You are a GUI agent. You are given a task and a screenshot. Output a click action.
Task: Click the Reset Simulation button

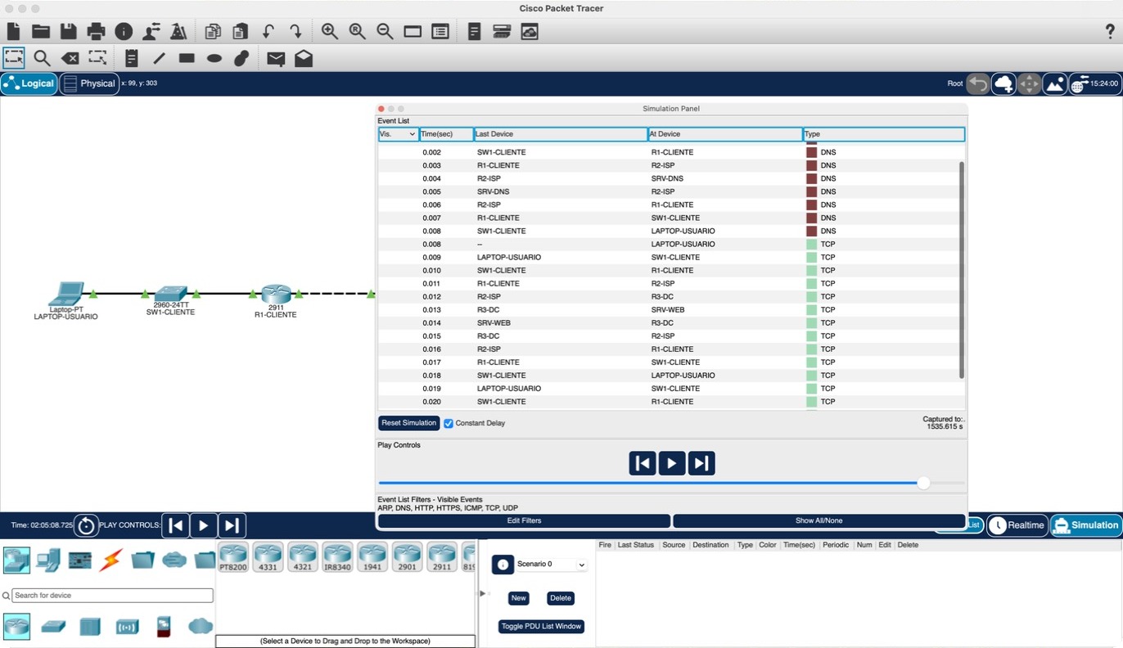click(x=408, y=423)
